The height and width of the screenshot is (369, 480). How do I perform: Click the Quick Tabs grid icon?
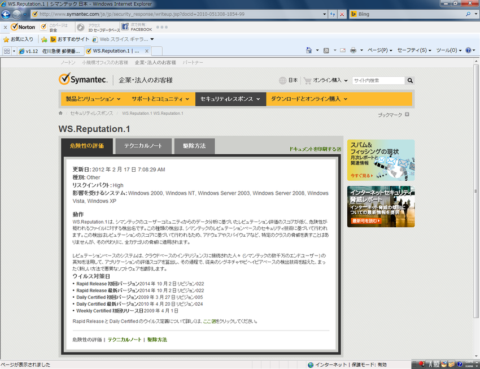coord(7,51)
